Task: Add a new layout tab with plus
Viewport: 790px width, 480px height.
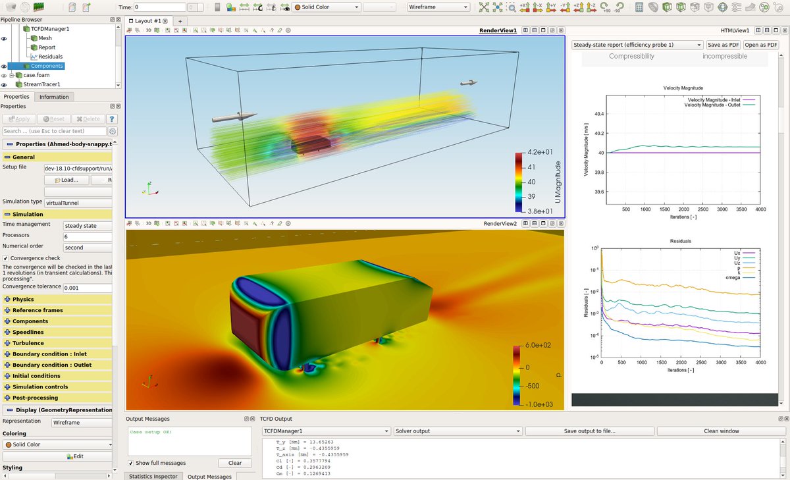Action: pos(179,21)
